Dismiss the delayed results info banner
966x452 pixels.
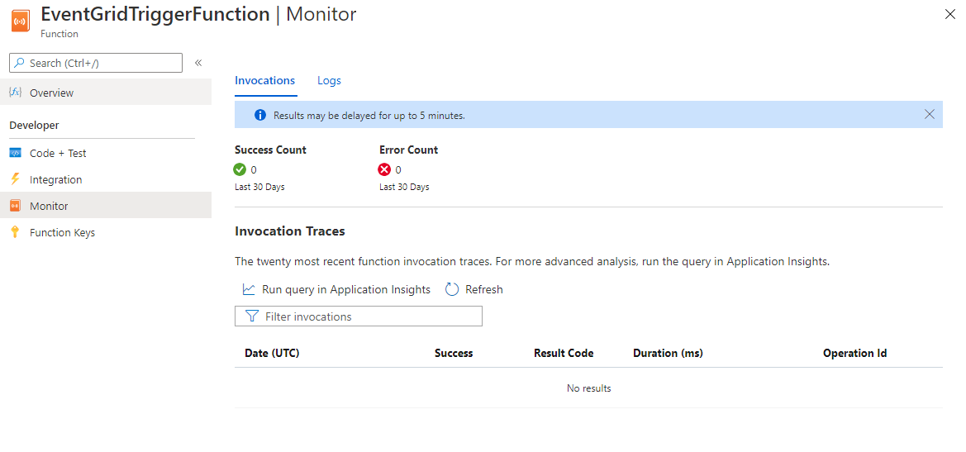930,115
